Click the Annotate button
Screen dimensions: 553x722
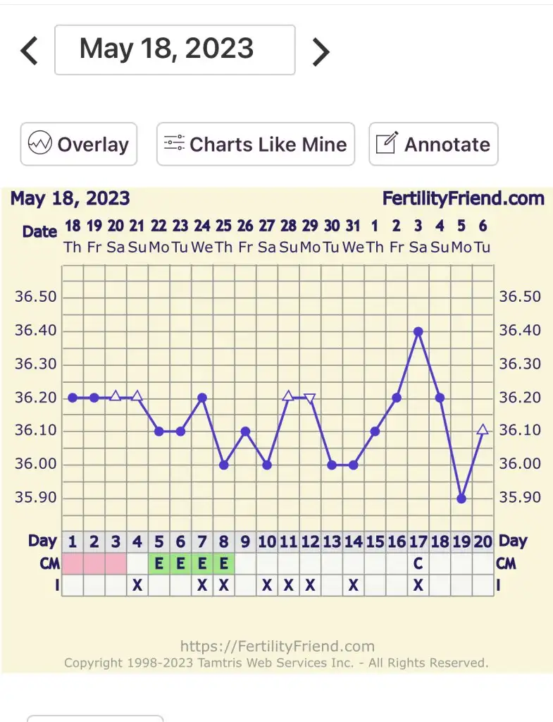pos(433,144)
